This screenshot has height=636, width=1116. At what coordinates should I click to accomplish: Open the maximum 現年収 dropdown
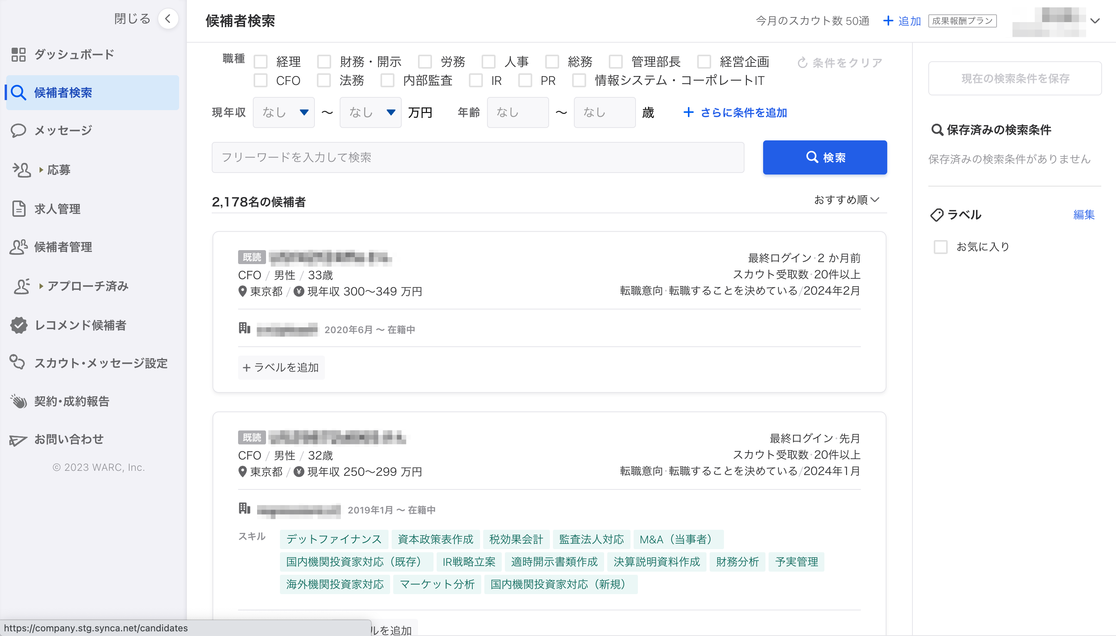click(x=371, y=112)
